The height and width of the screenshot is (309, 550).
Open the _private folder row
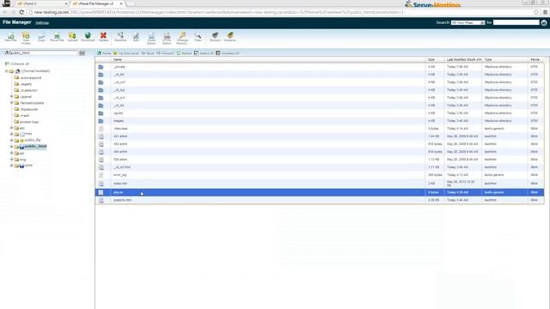coord(319,67)
